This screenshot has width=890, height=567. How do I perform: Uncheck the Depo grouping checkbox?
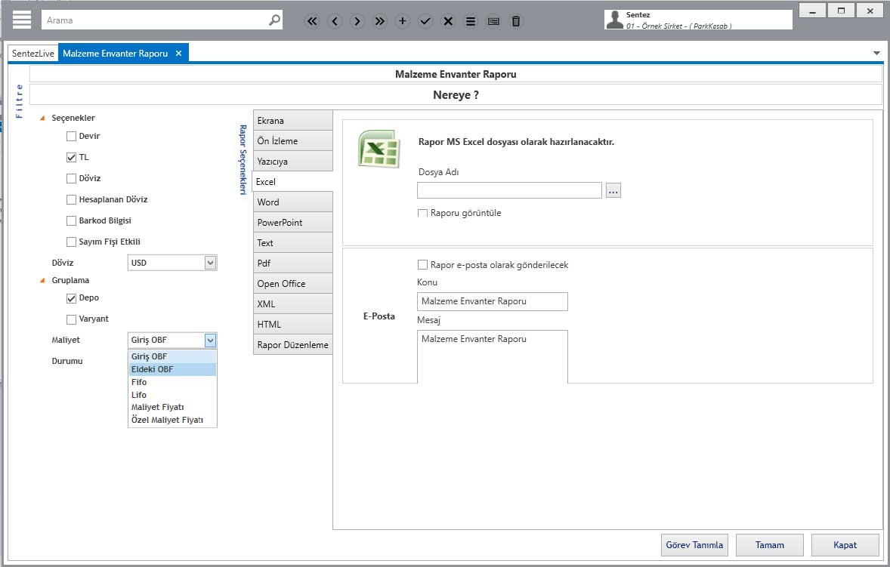(72, 298)
